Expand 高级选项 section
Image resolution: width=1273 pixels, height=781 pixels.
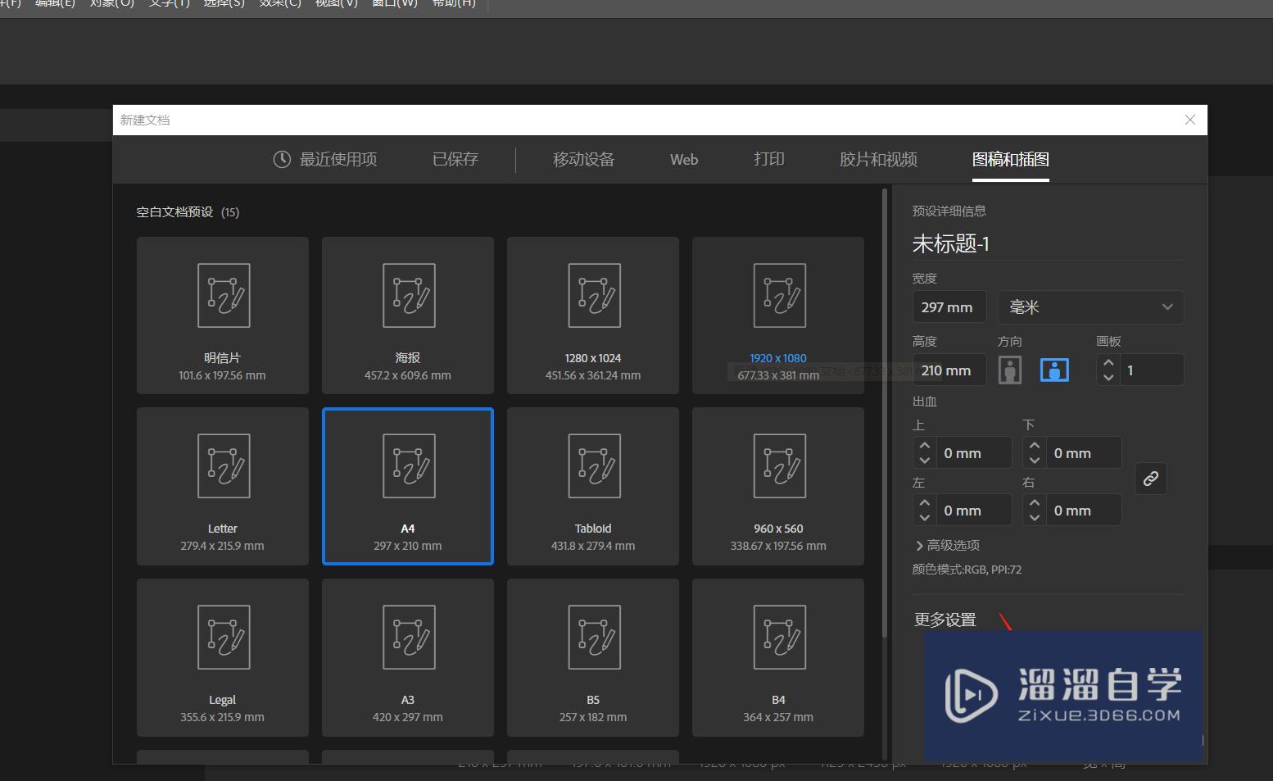[x=947, y=545]
